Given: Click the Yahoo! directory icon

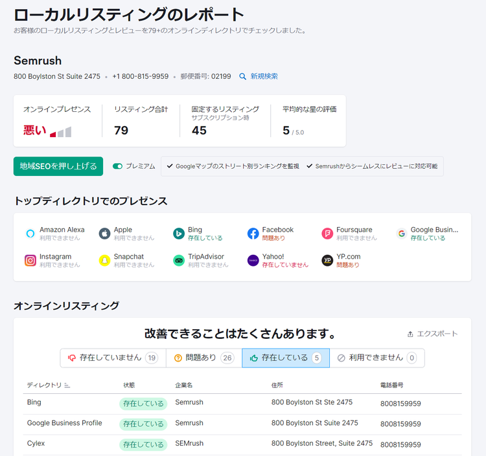Looking at the screenshot, I should pyautogui.click(x=253, y=261).
